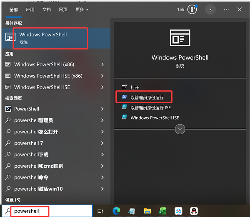This screenshot has height=217, width=250.
Task: Select the 全部 tab
Action: click(x=14, y=10)
